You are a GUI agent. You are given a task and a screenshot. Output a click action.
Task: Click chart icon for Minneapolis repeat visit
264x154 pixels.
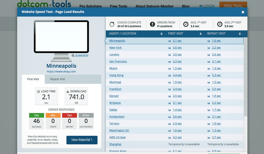click(209, 41)
